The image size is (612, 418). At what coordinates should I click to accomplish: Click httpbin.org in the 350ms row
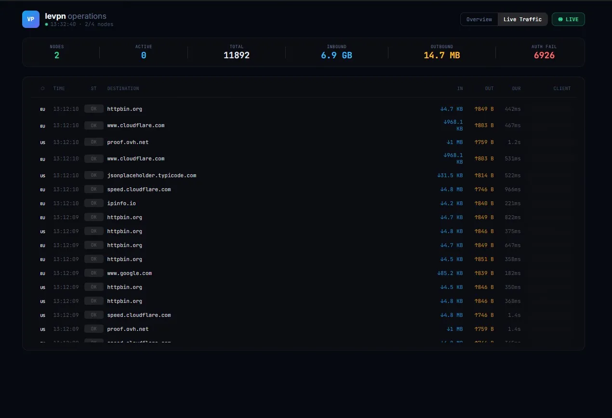(125, 287)
